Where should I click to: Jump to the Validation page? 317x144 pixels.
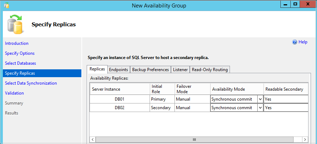click(15, 93)
